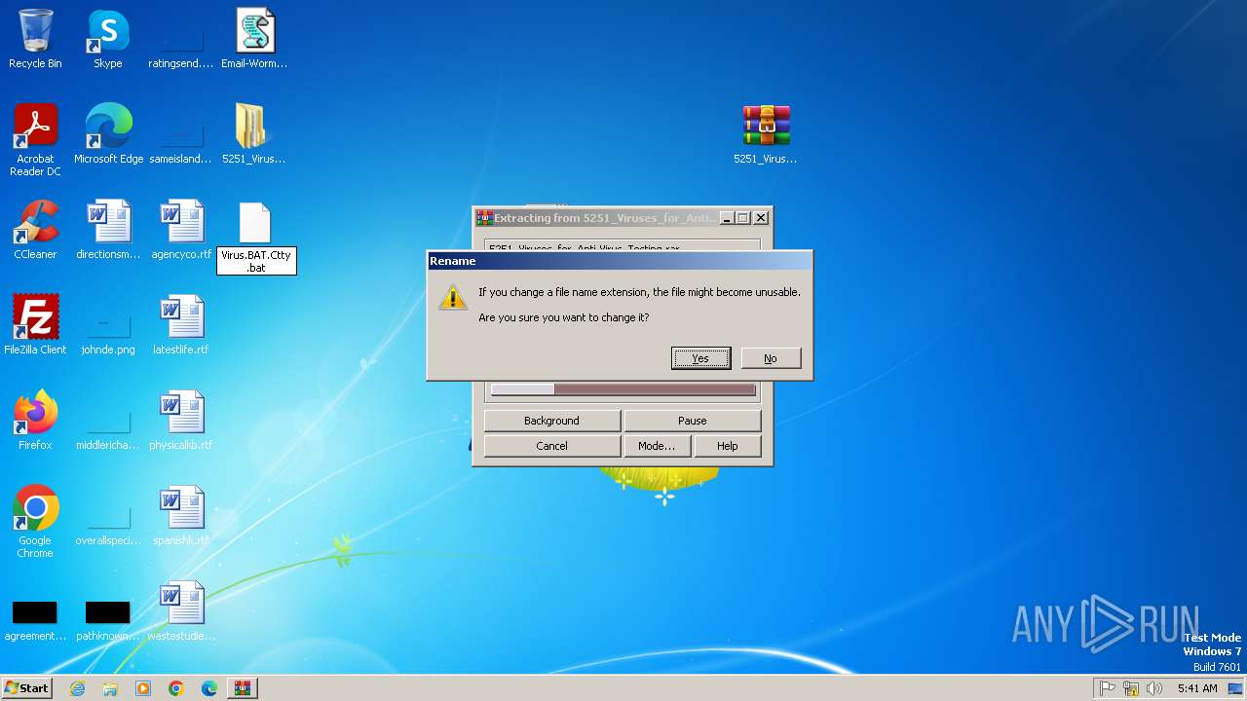1247x701 pixels.
Task: Select the Google Chrome desktop shortcut
Action: (35, 522)
